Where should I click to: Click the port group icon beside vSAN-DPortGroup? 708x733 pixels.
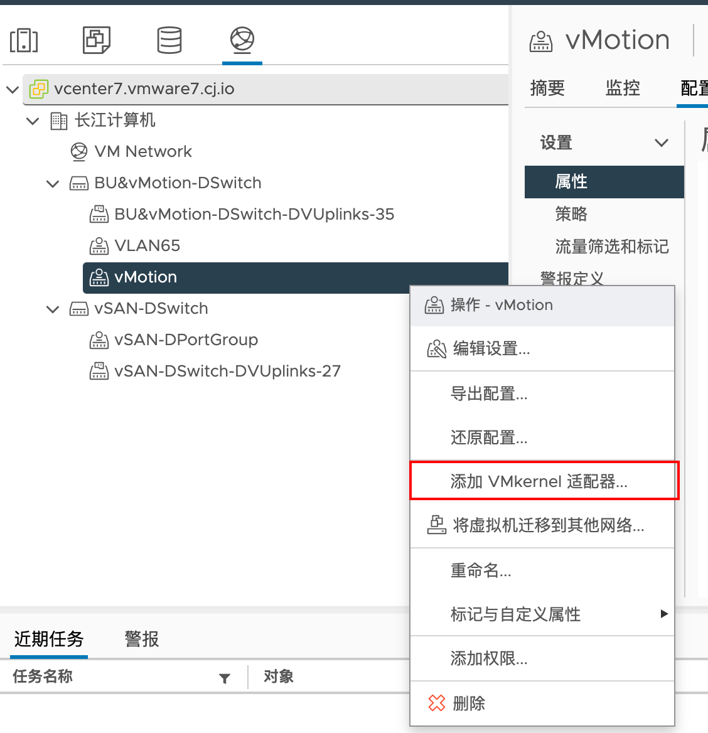coord(99,340)
